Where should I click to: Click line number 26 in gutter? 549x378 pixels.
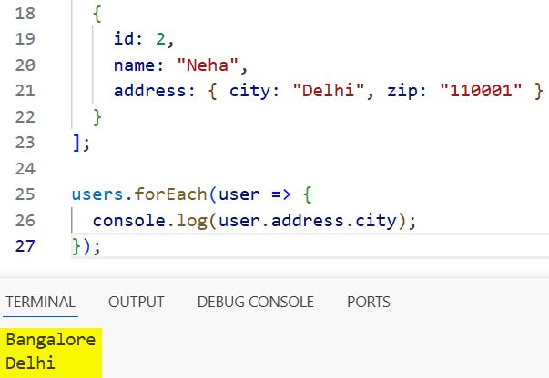tap(25, 221)
